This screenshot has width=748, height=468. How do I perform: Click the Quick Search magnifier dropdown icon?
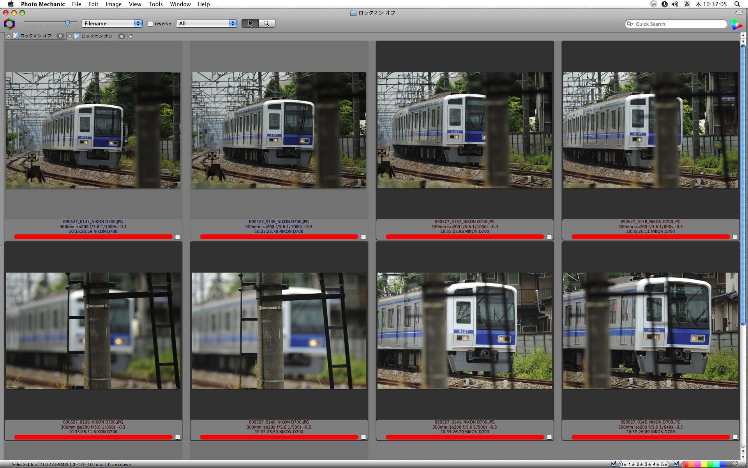[630, 24]
